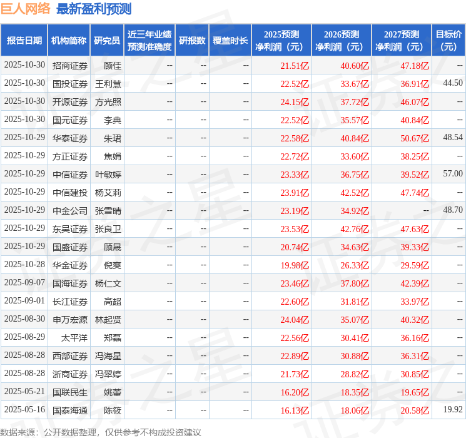This screenshot has width=466, height=438.
Task: Select 浙商证券 institution cell
Action: point(70,374)
